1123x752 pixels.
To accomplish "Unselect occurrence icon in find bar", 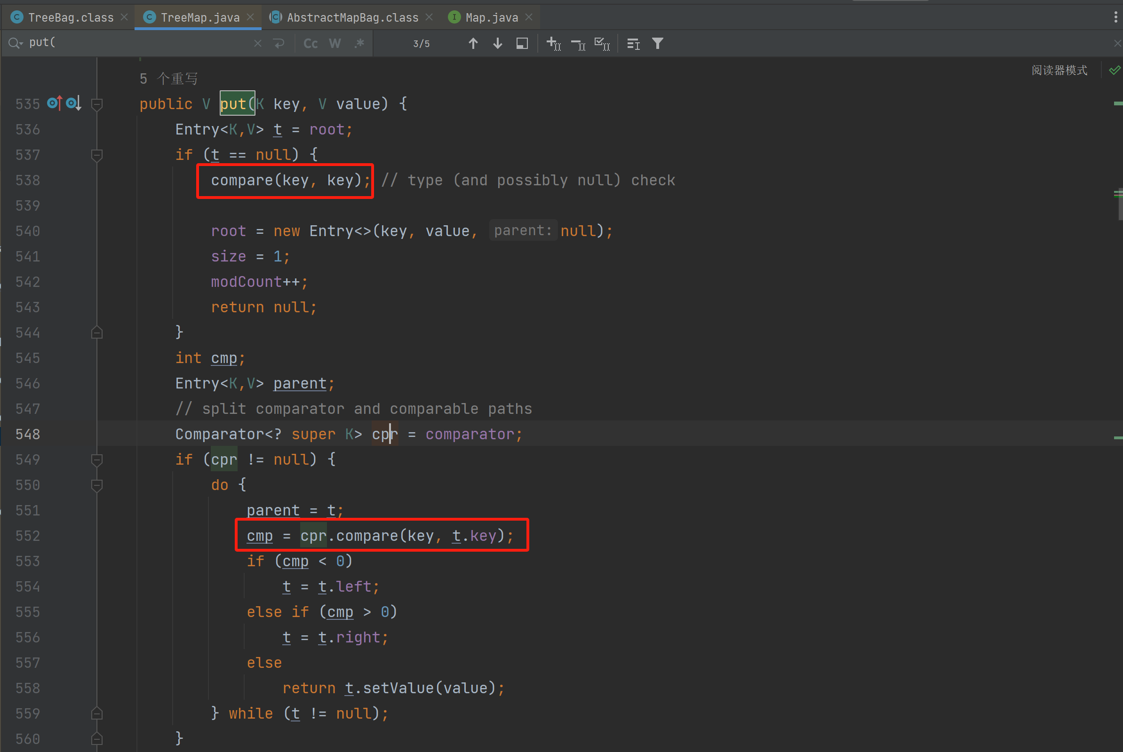I will tap(578, 44).
